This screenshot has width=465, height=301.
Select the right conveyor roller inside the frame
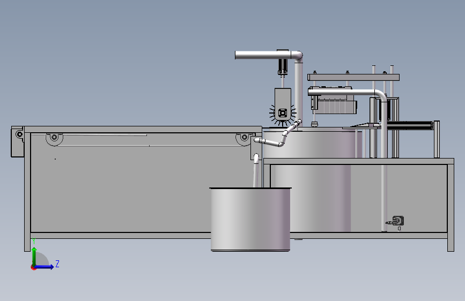click(x=245, y=137)
